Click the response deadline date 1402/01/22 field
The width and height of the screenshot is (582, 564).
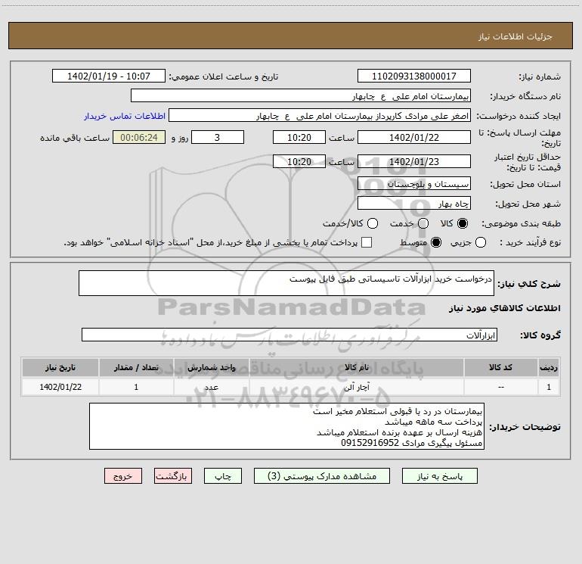tap(414, 137)
